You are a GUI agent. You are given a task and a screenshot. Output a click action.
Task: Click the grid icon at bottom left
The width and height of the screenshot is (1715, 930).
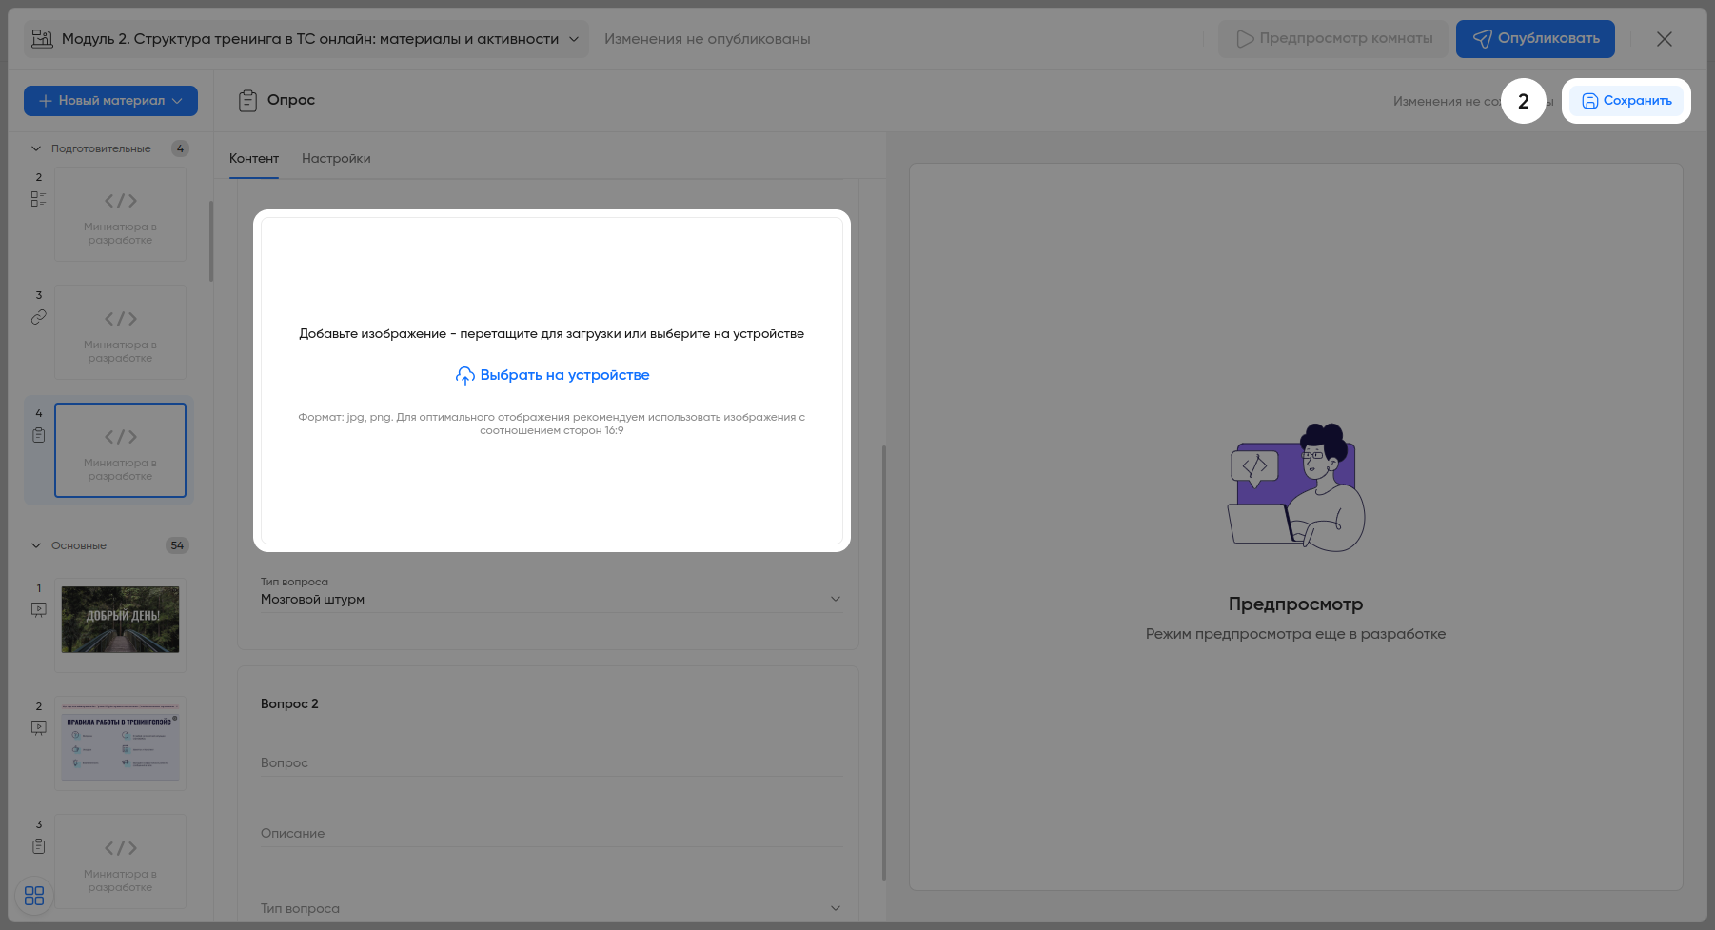pyautogui.click(x=34, y=896)
